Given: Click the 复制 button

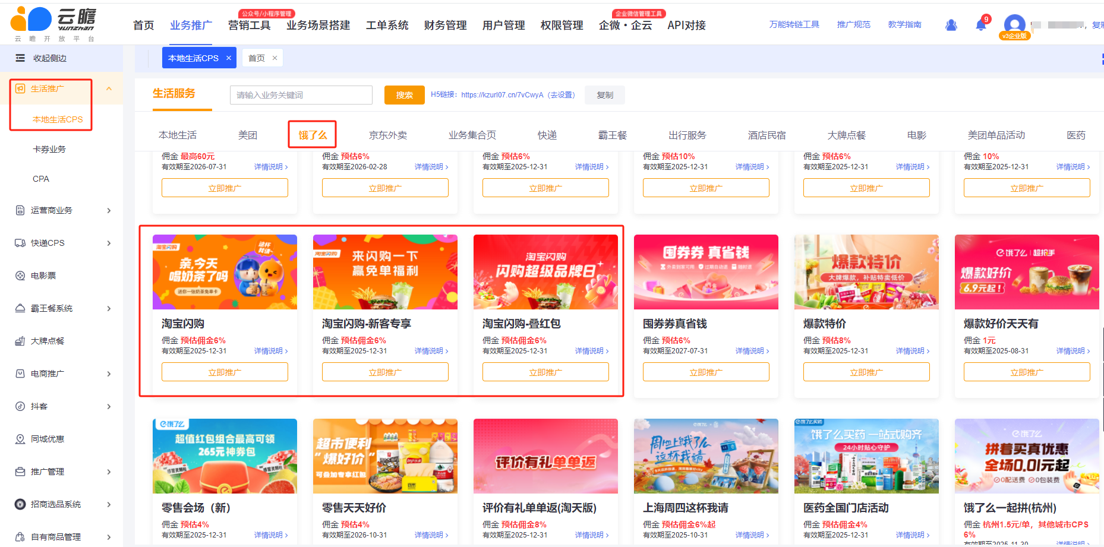Looking at the screenshot, I should [605, 95].
